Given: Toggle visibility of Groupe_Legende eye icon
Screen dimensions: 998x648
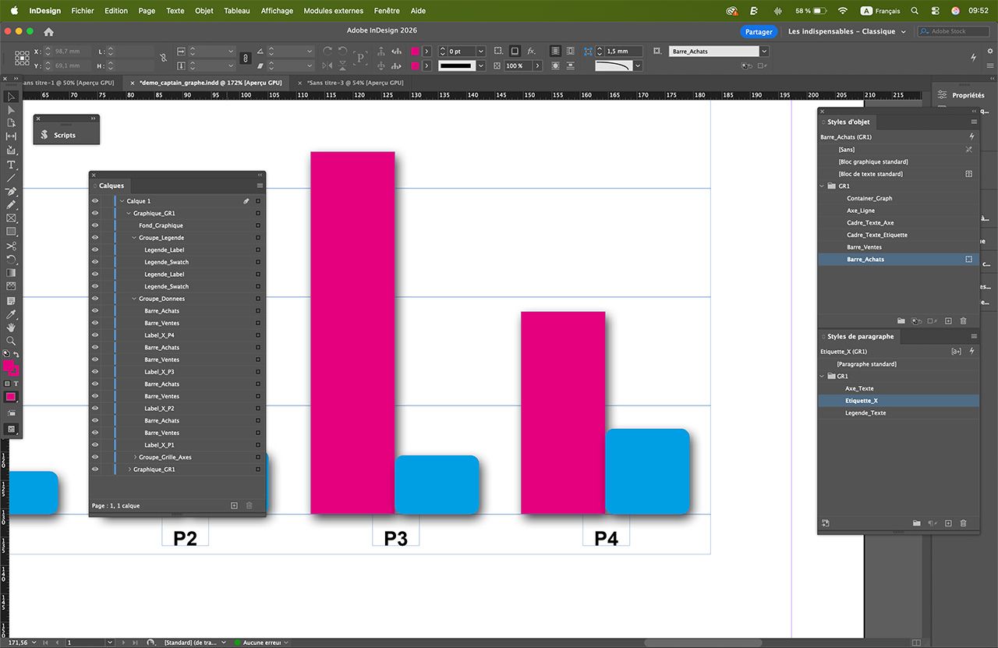Looking at the screenshot, I should tap(94, 238).
